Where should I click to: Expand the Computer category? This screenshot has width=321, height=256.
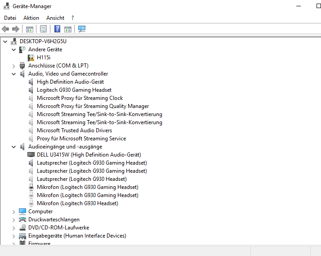pos(14,212)
